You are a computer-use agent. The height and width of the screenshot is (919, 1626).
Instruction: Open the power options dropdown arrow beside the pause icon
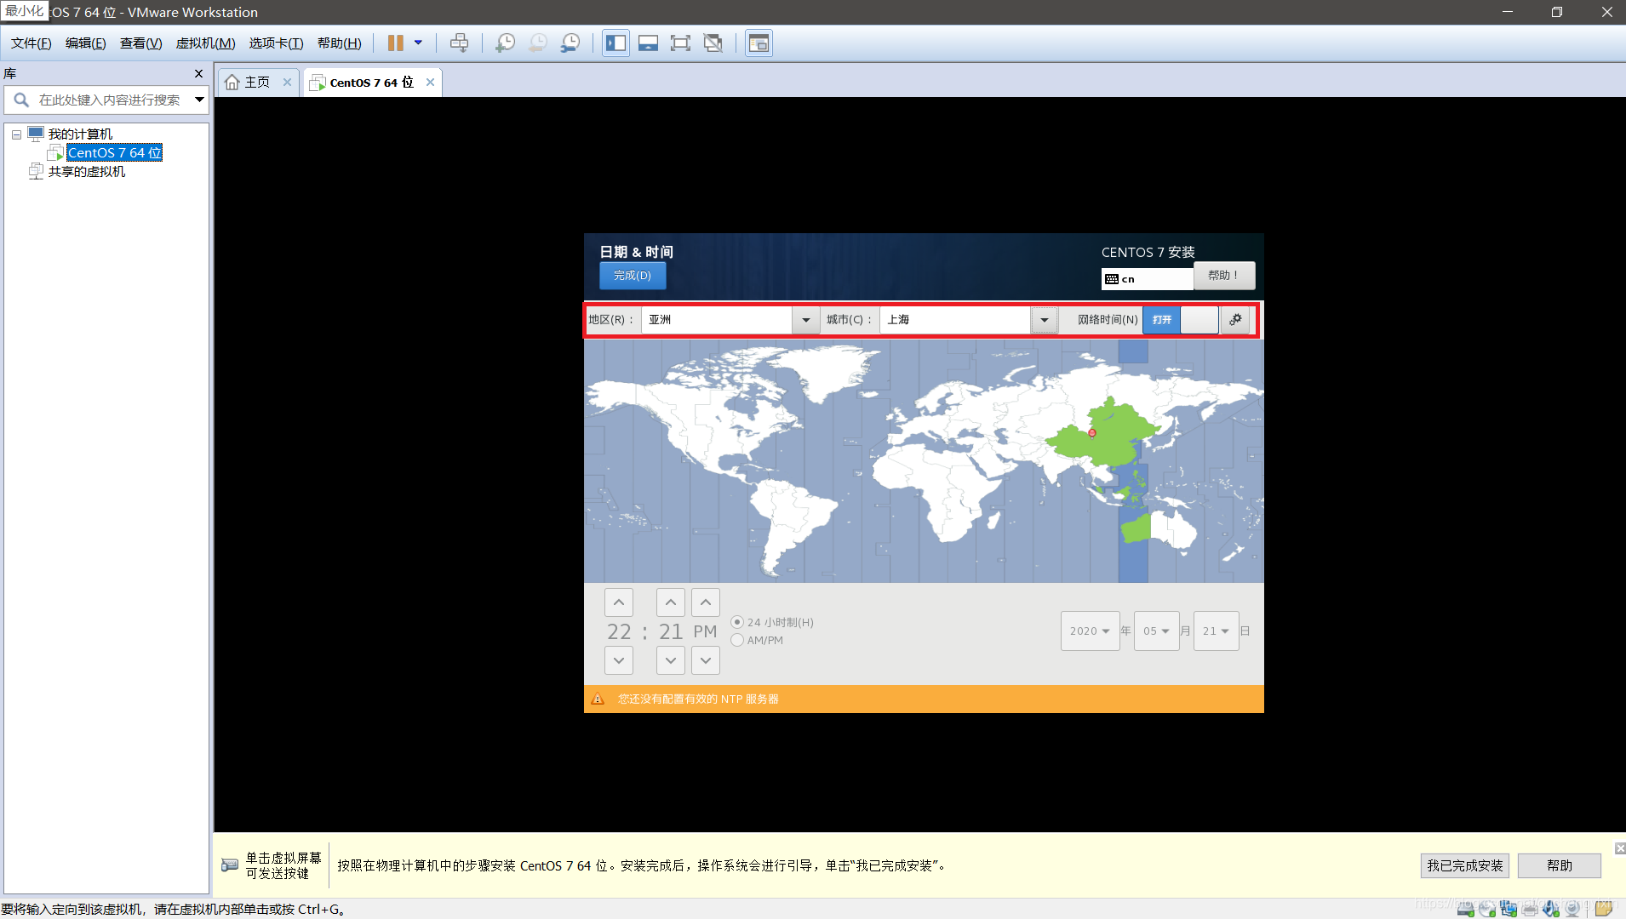[x=418, y=43]
